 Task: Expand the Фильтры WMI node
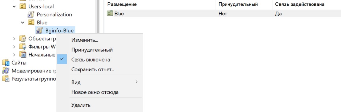click(x=14, y=47)
